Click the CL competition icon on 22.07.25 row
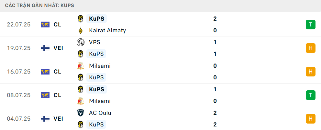The width and height of the screenshot is (321, 130). click(45, 25)
